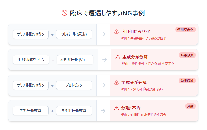The image size is (207, 130).
Task: Click 効果激減 badge in the オキサロール row
Action: tap(187, 55)
